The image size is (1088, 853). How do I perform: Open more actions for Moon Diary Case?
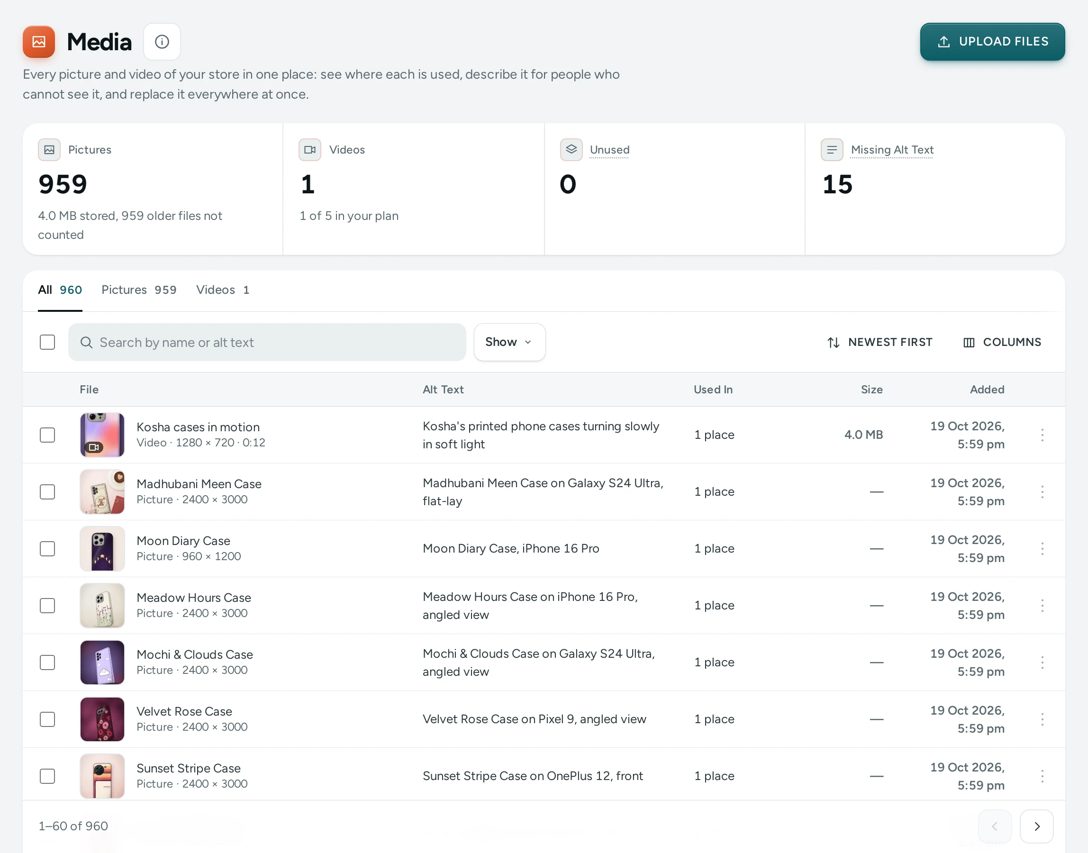[1042, 549]
